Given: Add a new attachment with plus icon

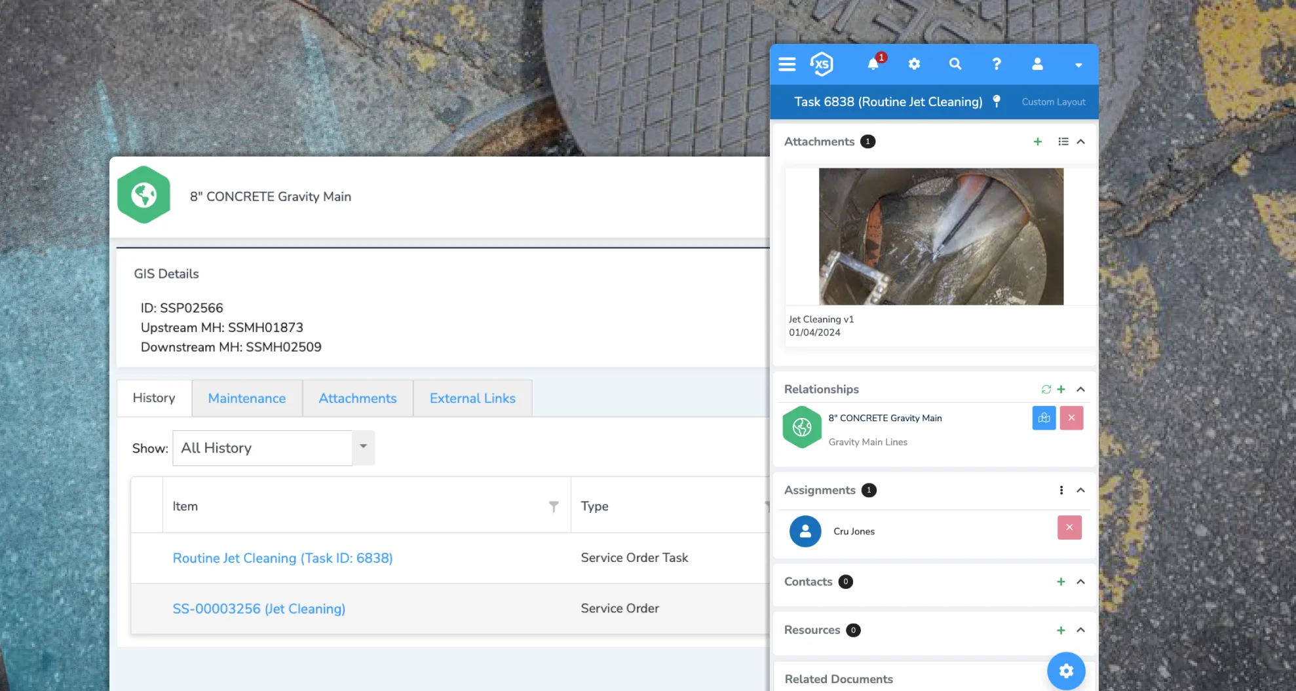Looking at the screenshot, I should [x=1038, y=142].
